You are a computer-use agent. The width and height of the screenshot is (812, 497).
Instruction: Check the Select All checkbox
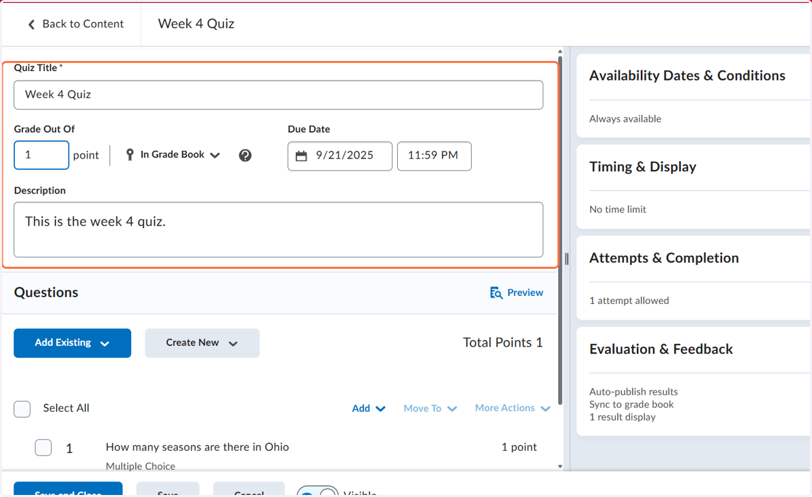point(22,409)
